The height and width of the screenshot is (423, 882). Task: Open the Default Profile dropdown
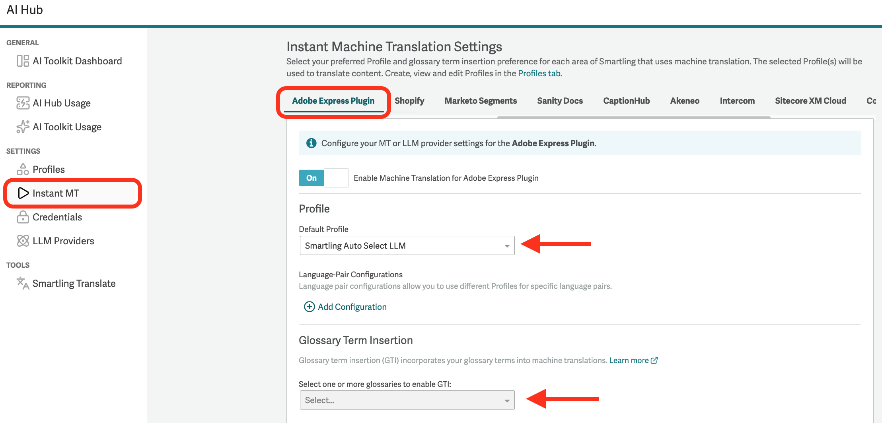(x=407, y=245)
